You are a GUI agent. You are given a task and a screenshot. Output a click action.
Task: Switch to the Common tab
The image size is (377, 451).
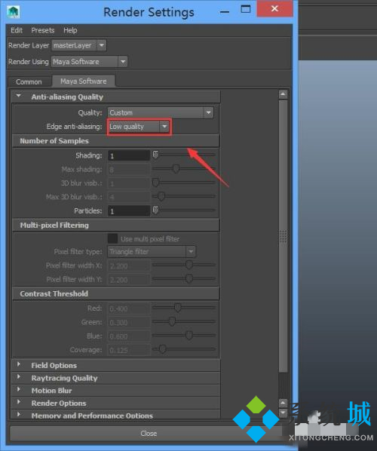pyautogui.click(x=29, y=81)
